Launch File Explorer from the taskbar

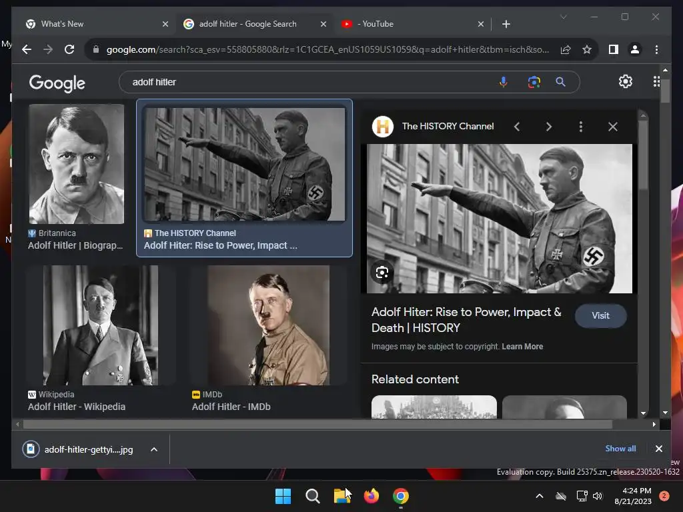[342, 496]
